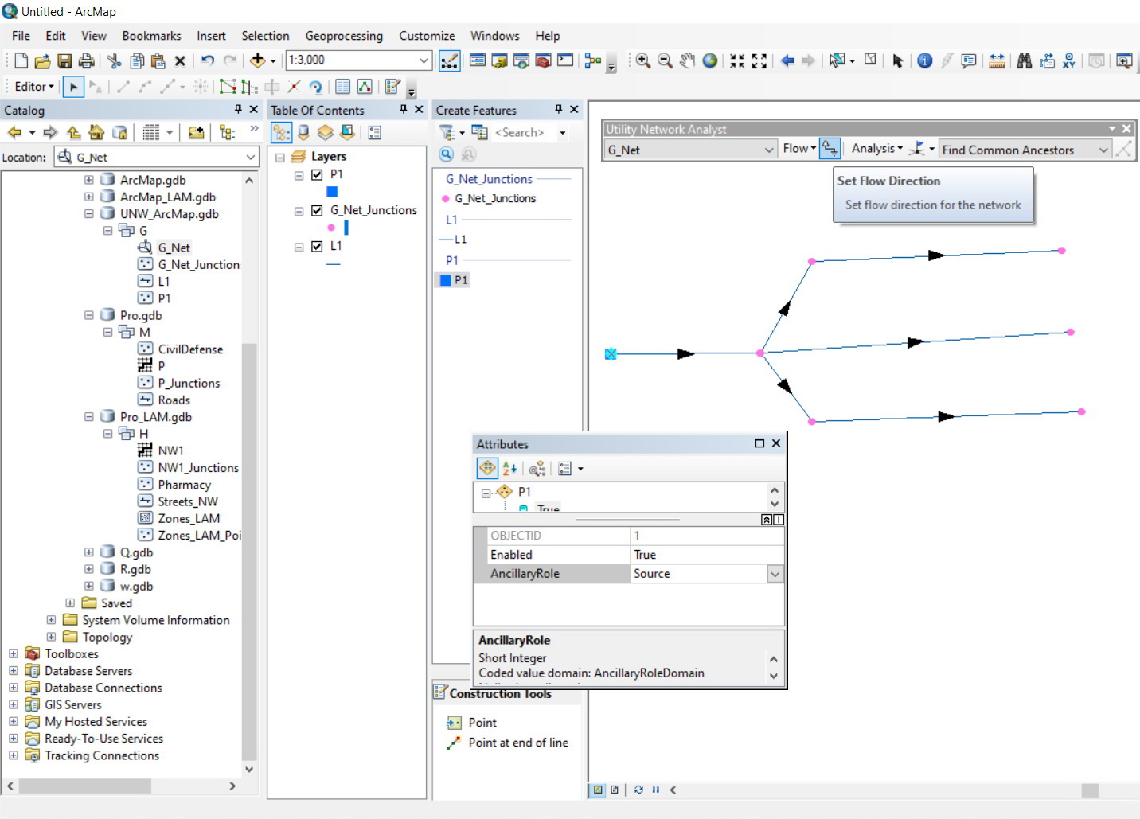1140x819 pixels.
Task: Open the Geoprocessing menu
Action: pyautogui.click(x=344, y=36)
